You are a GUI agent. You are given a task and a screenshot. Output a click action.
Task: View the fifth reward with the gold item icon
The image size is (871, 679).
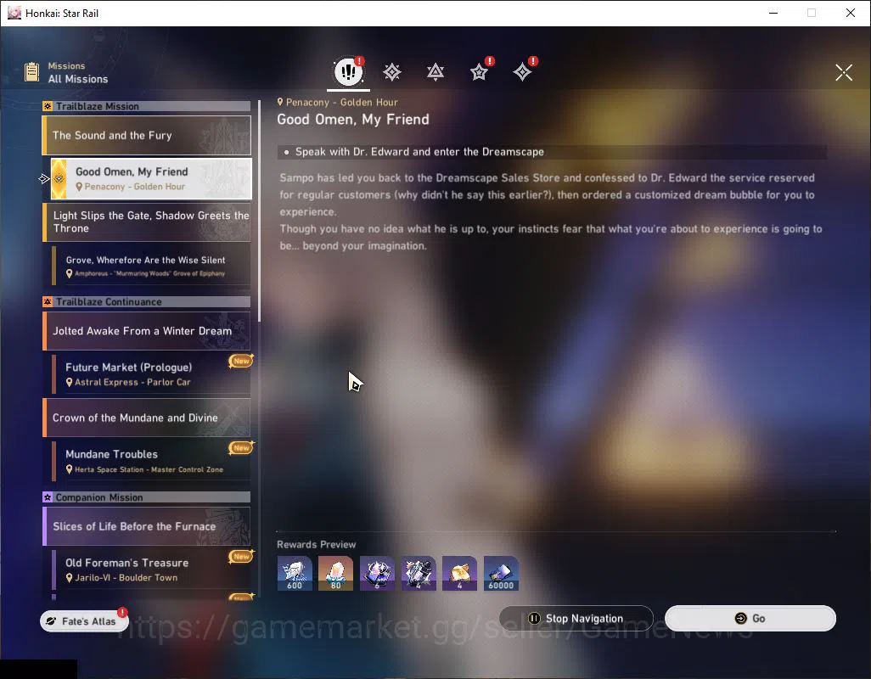tap(459, 574)
